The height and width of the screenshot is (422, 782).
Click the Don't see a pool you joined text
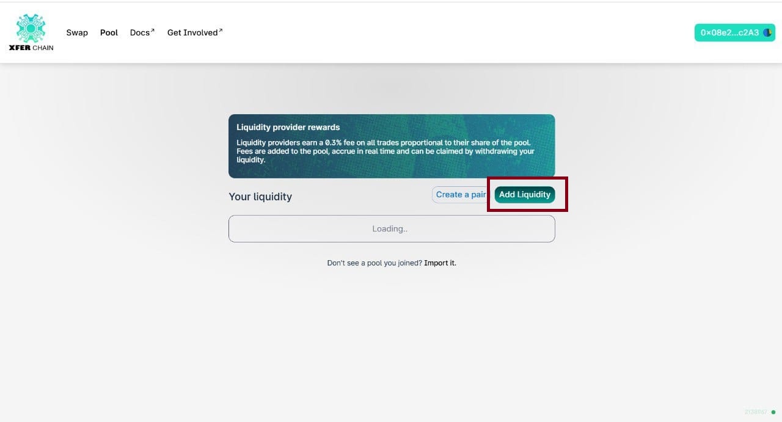(x=374, y=263)
